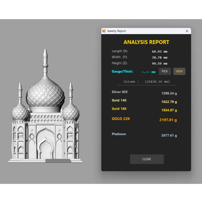202x202 pixels.
Task: Click the empty gauge thickness mm readout
Action: [x=149, y=72]
